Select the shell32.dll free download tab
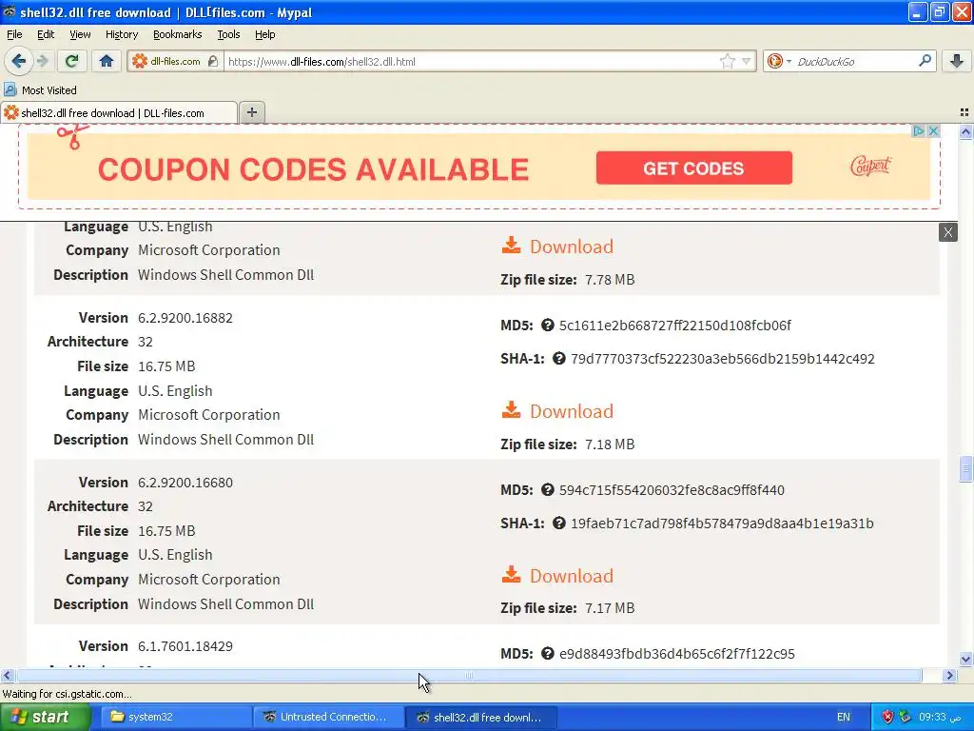Screen dimensions: 974x731 [x=119, y=112]
